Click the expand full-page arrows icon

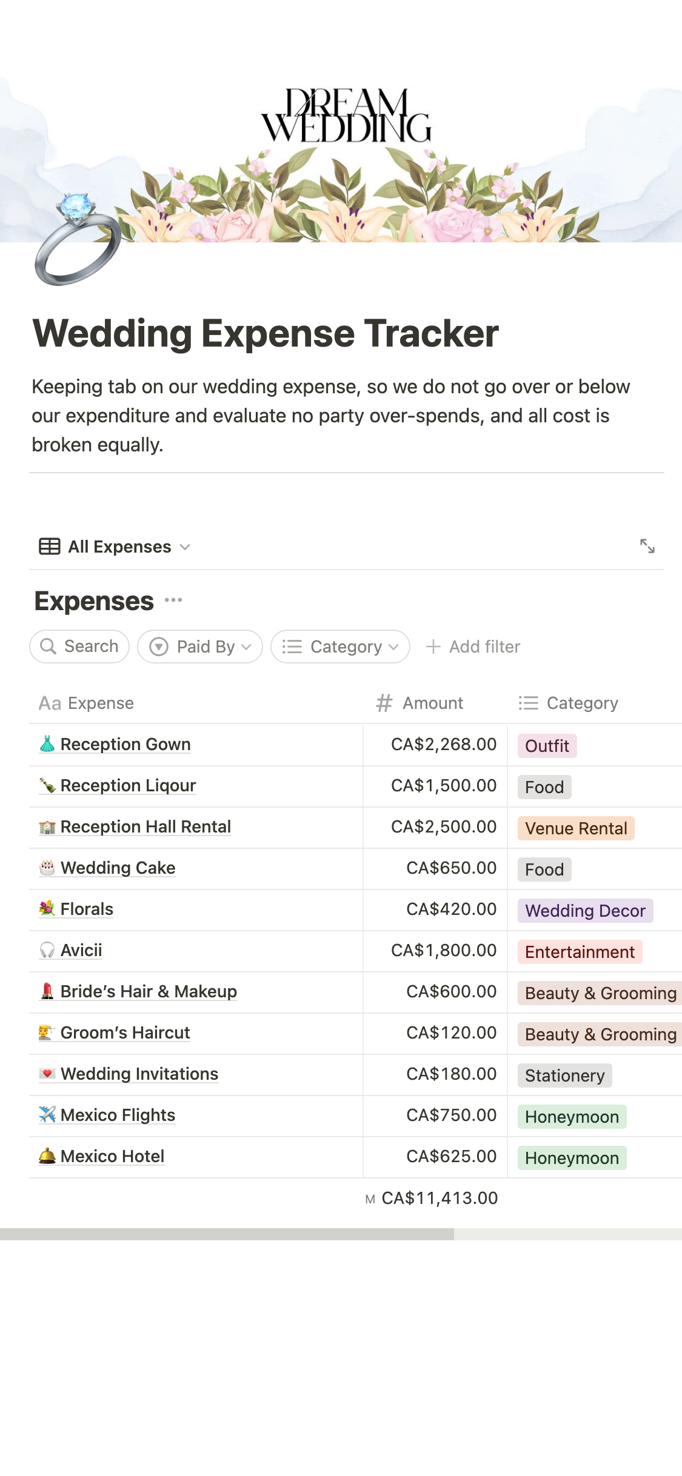(647, 546)
